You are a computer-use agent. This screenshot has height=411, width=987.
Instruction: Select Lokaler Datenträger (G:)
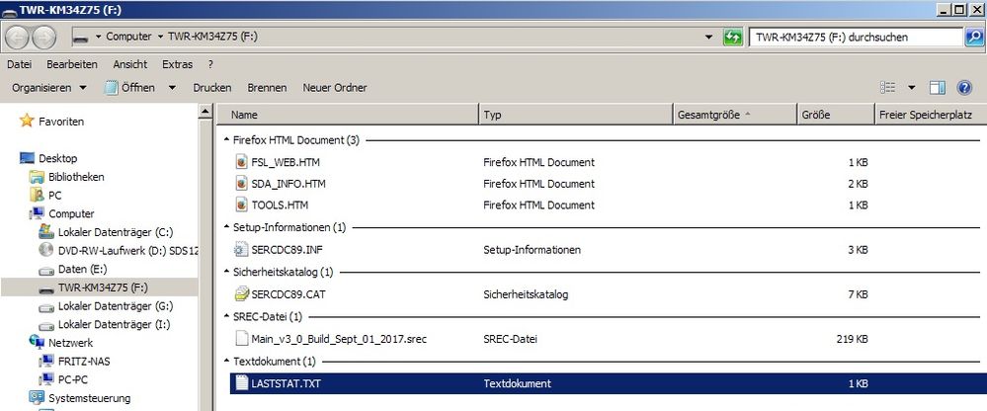pos(116,306)
